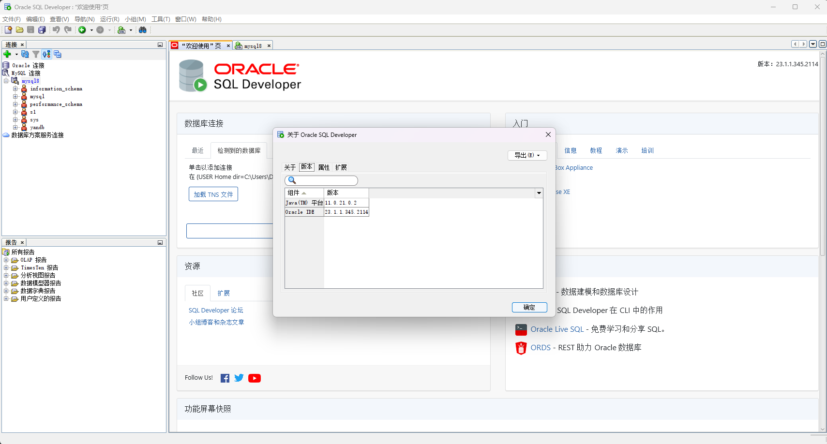Close the 欢迎使用 page tab
The image size is (827, 444).
228,45
